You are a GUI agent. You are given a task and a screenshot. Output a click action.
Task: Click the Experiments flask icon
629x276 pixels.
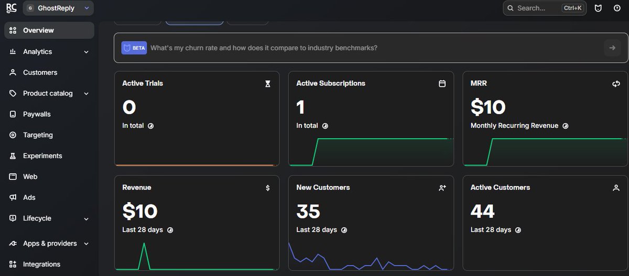(x=13, y=156)
